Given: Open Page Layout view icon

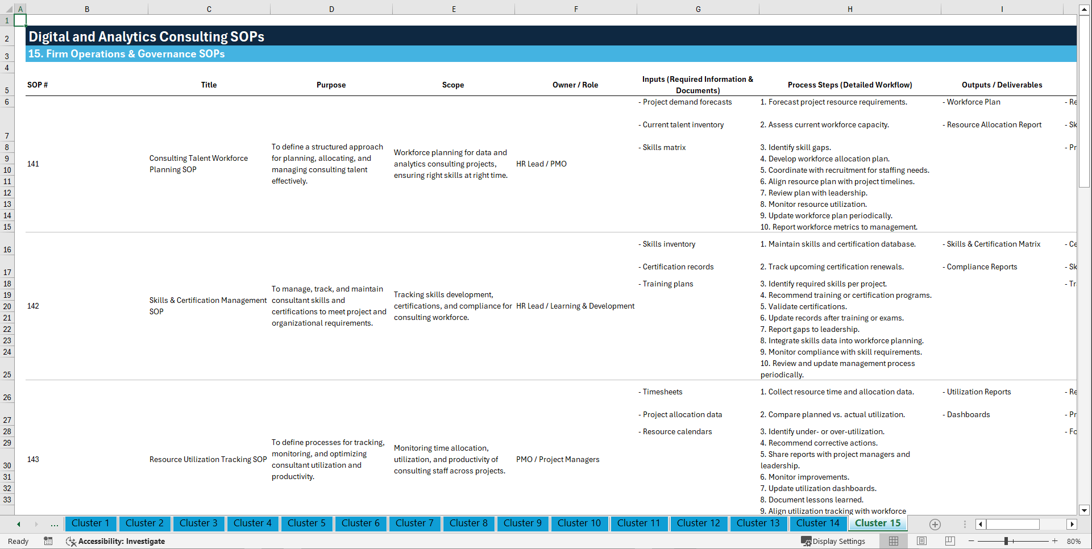Looking at the screenshot, I should pyautogui.click(x=921, y=540).
